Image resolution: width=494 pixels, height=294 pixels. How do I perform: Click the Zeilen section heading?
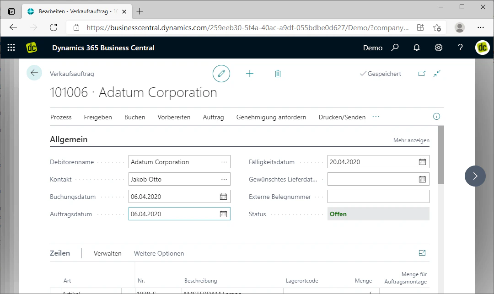tap(60, 253)
